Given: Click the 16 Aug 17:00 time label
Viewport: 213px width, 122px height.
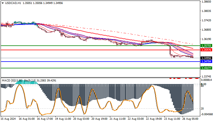Looking at the screenshot, I should [45, 119].
